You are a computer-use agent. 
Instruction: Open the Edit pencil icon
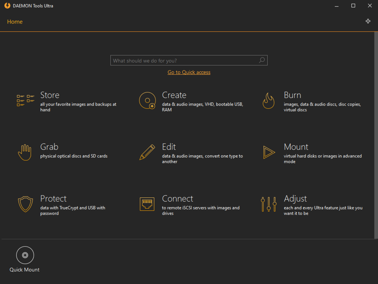point(147,152)
